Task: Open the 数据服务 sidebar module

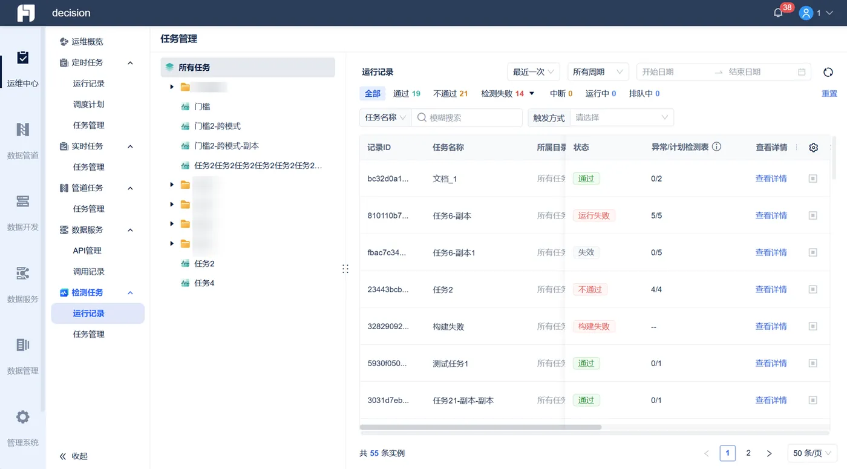Action: (22, 284)
